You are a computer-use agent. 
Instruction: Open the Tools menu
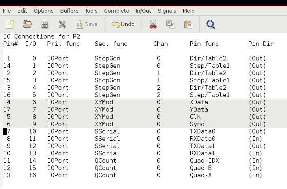point(91,11)
